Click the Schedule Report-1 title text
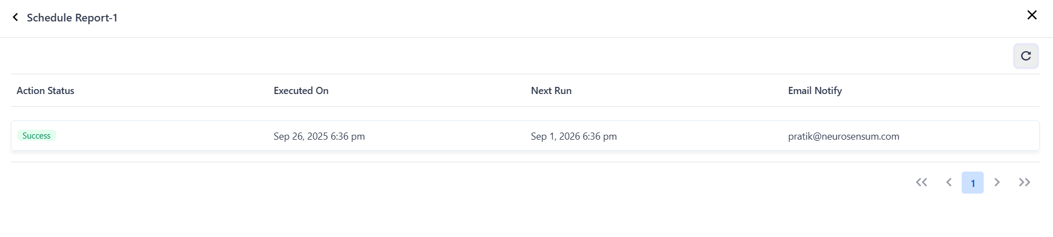This screenshot has width=1053, height=237. [72, 18]
